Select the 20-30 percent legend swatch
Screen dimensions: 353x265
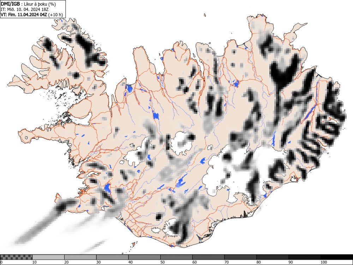click(80, 257)
